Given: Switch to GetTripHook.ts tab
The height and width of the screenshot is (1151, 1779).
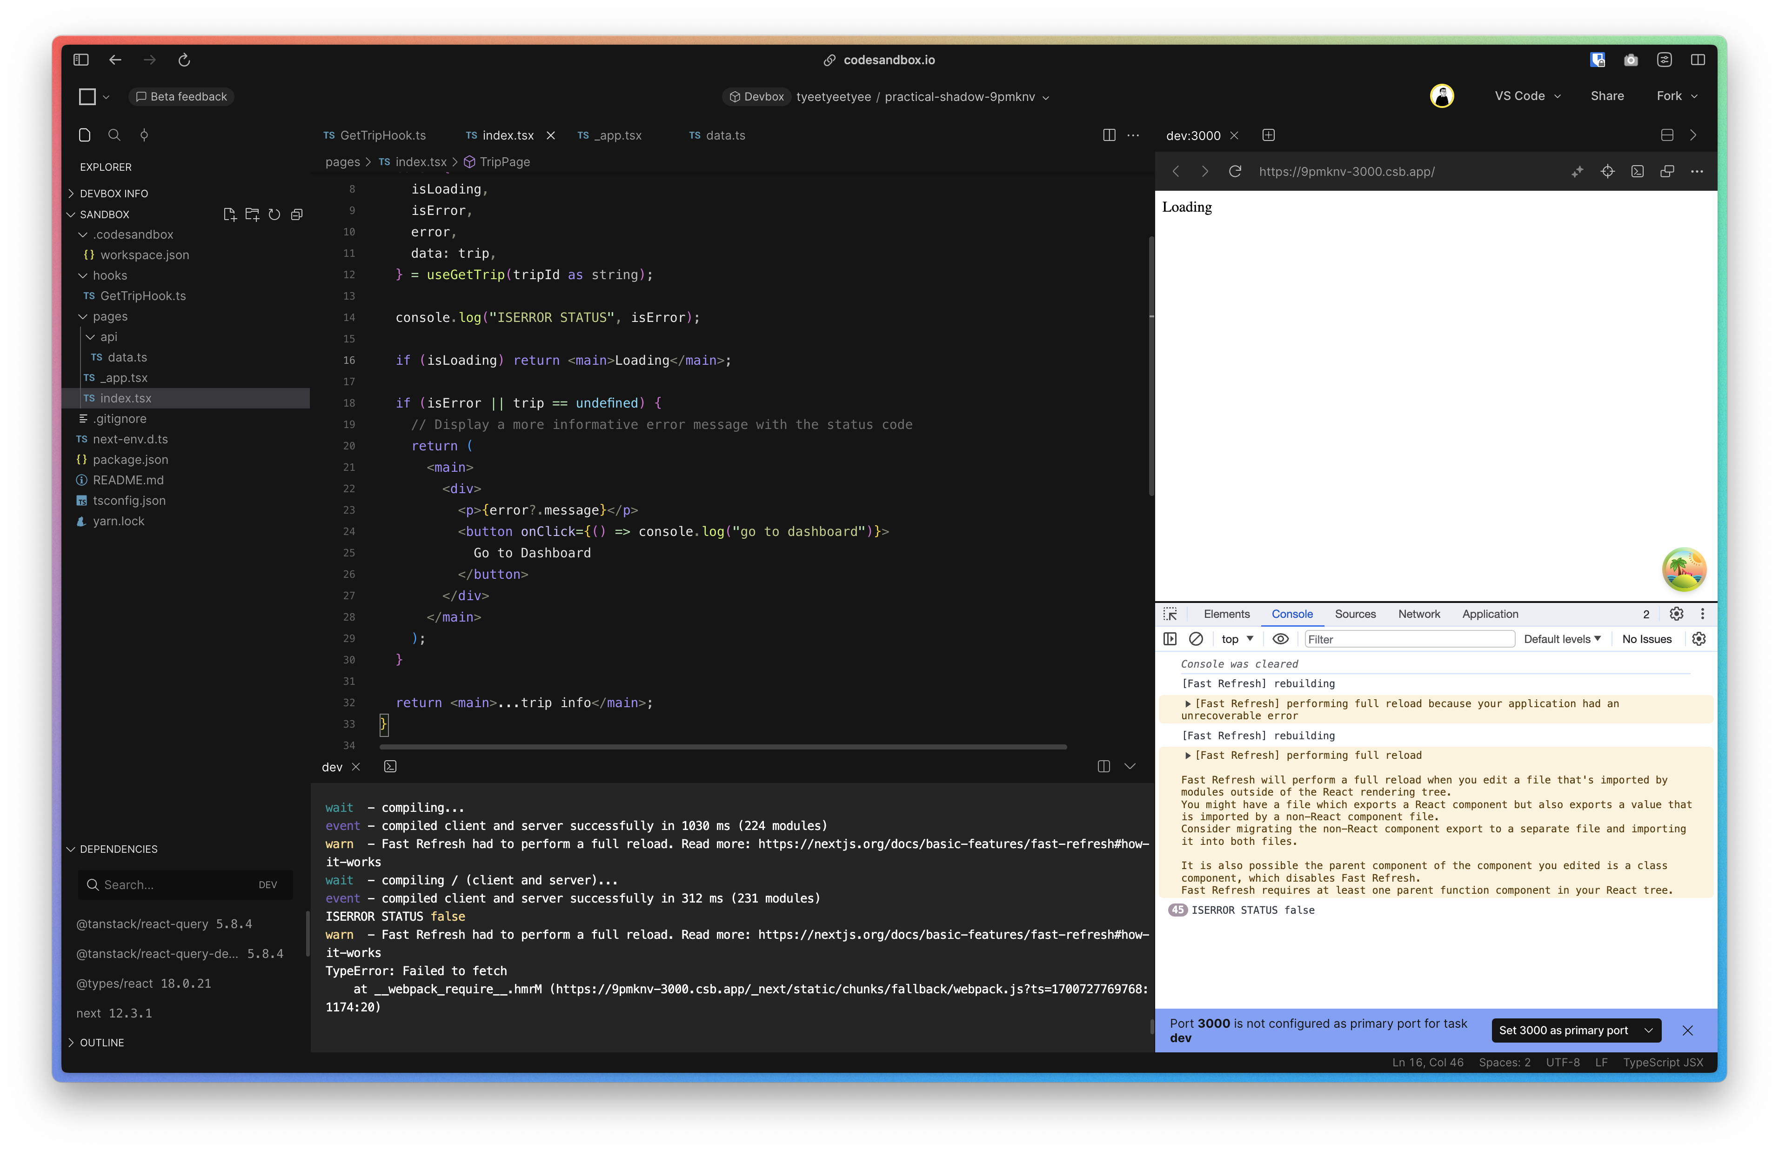Looking at the screenshot, I should (375, 135).
